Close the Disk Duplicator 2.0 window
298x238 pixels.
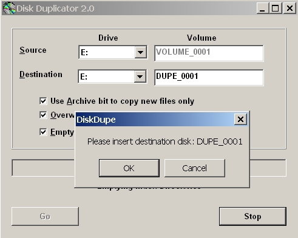coord(290,8)
